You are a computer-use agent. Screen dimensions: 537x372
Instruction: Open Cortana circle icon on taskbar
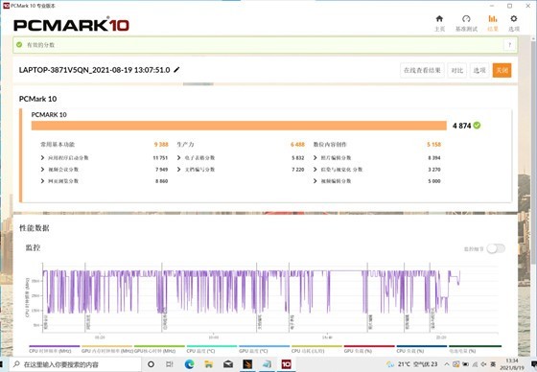click(151, 364)
